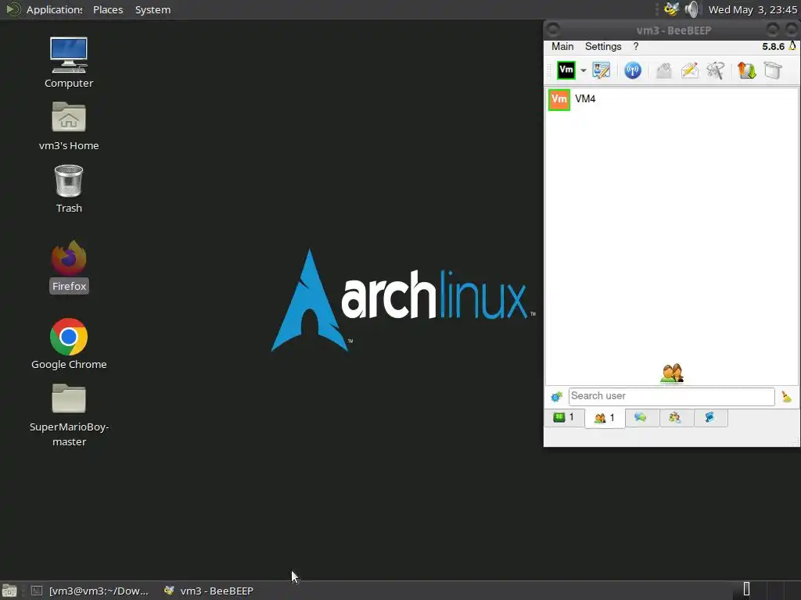Click the workspace switcher in bottom panel

767,590
